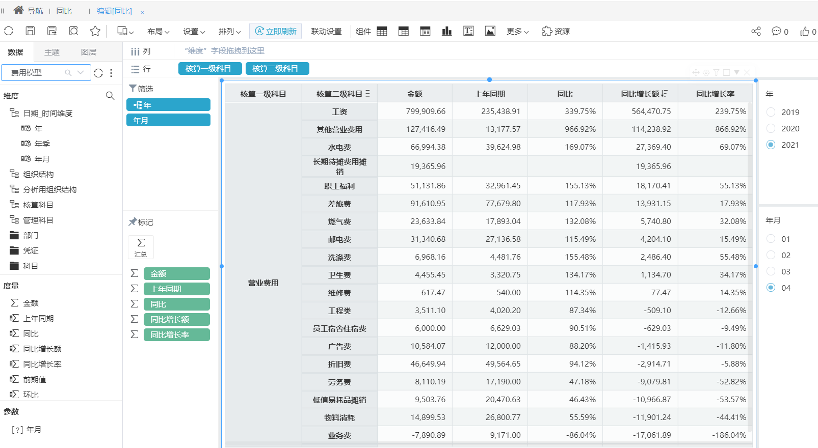The image size is (818, 448).
Task: Click the component filter funnel icon
Action: pos(716,72)
